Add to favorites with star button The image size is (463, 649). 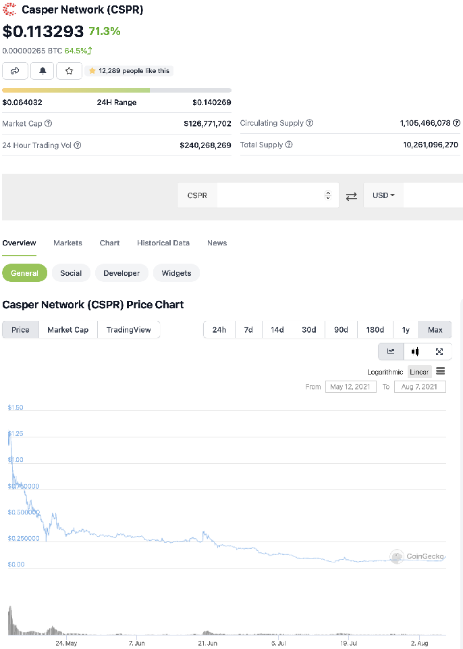69,71
